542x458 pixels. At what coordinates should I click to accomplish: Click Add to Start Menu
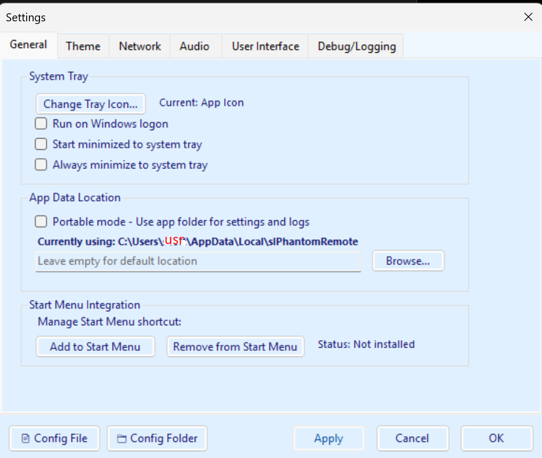point(95,347)
